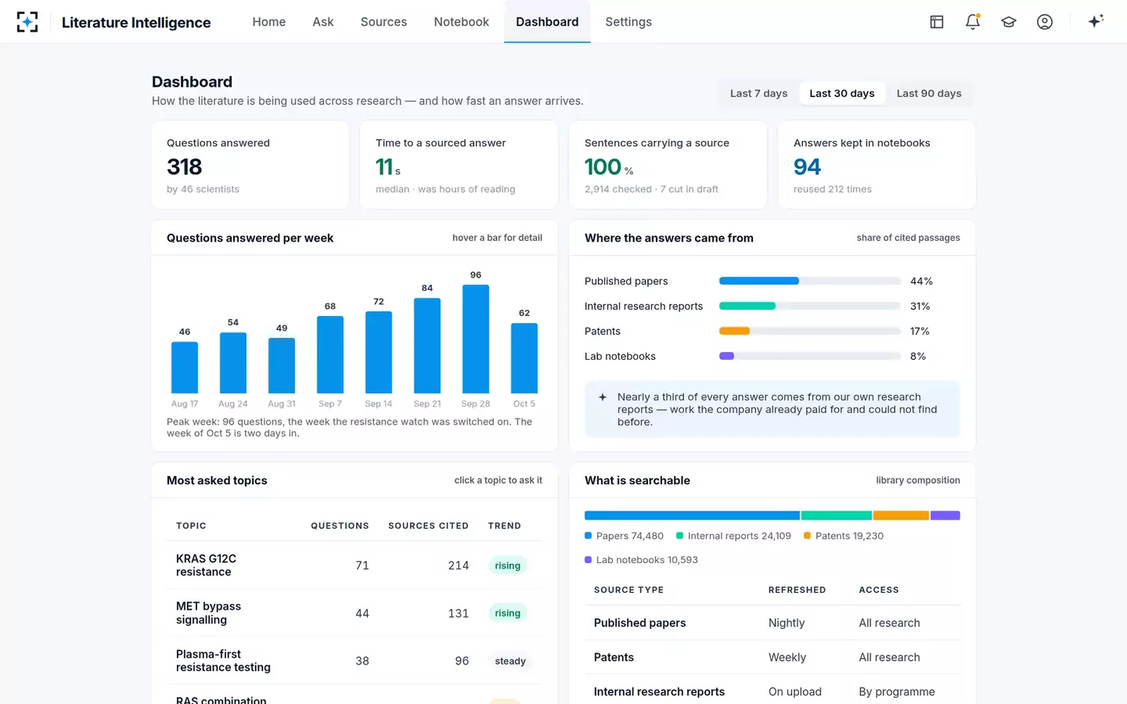Ask about the KRAS G12C resistance topic
This screenshot has width=1127, height=704.
pyautogui.click(x=206, y=565)
